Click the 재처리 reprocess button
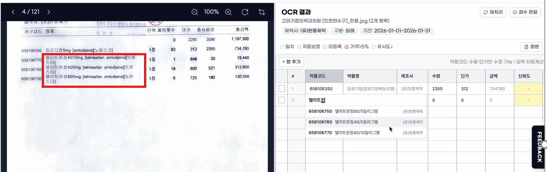The width and height of the screenshot is (547, 172). [493, 12]
